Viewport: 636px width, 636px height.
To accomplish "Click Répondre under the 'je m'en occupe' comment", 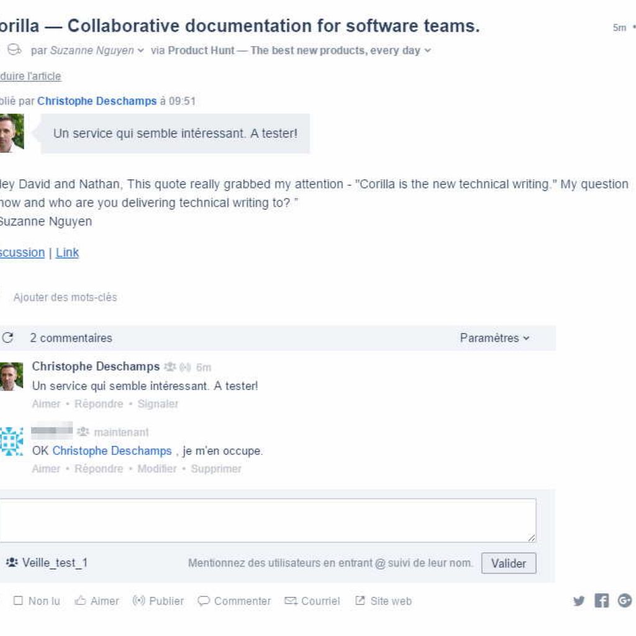I will click(99, 469).
